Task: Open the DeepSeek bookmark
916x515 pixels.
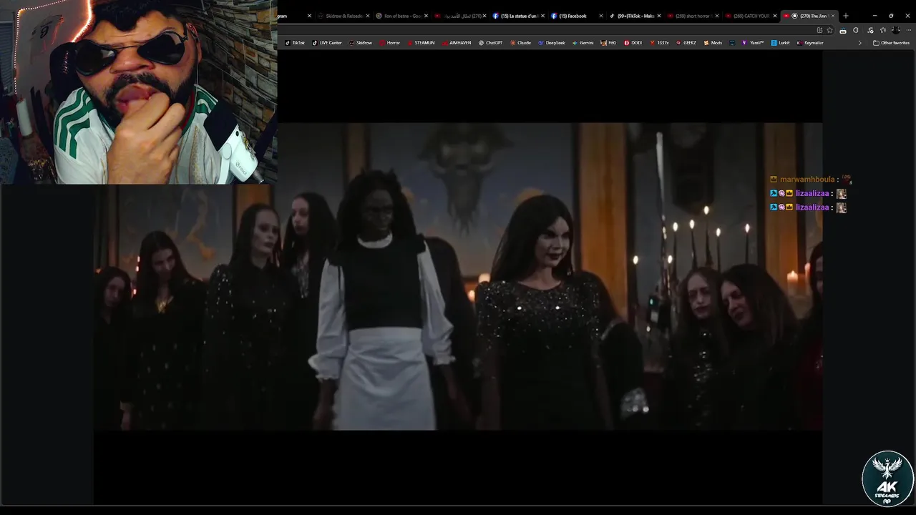Action: 552,43
